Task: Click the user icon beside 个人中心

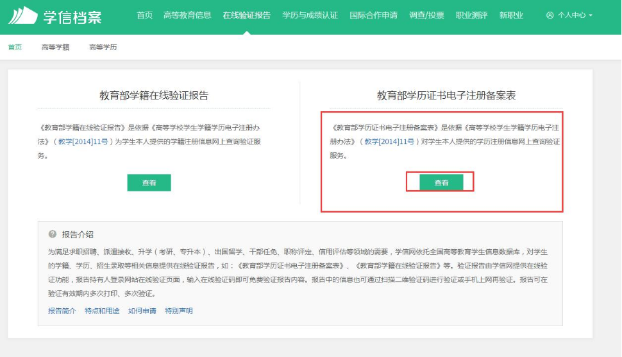Action: 550,15
